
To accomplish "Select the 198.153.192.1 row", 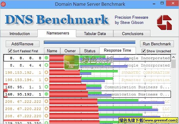I will 87,72.
